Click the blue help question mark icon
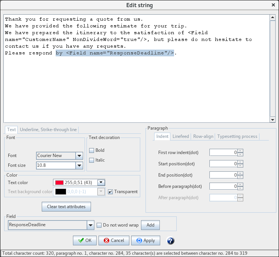279x257 pixels. pyautogui.click(x=170, y=240)
